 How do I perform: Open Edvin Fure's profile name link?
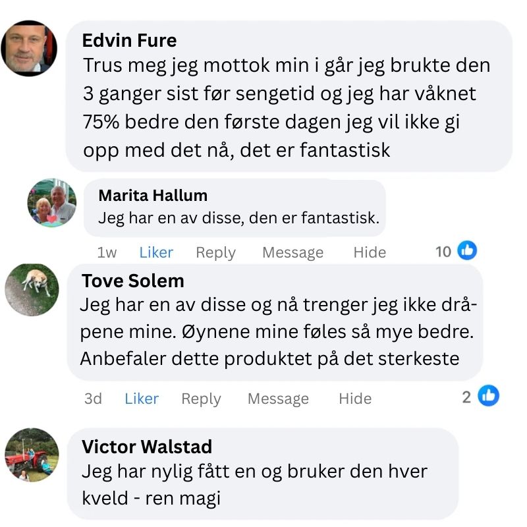(129, 41)
